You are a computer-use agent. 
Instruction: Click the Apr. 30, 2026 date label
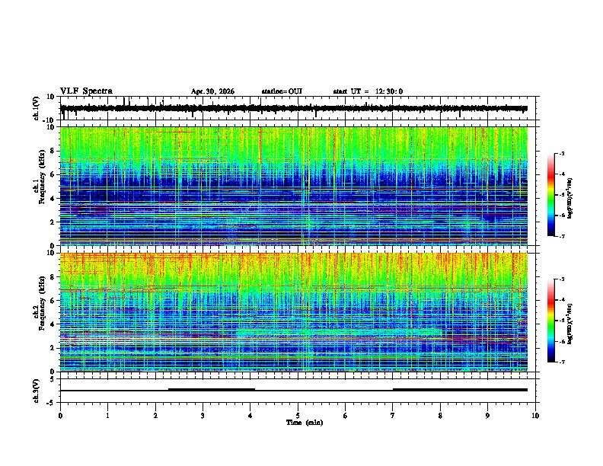point(212,91)
